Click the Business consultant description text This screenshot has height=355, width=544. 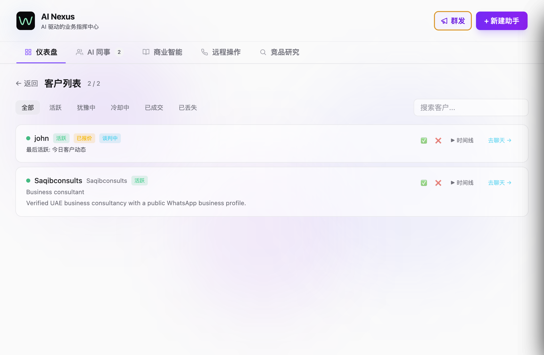55,192
